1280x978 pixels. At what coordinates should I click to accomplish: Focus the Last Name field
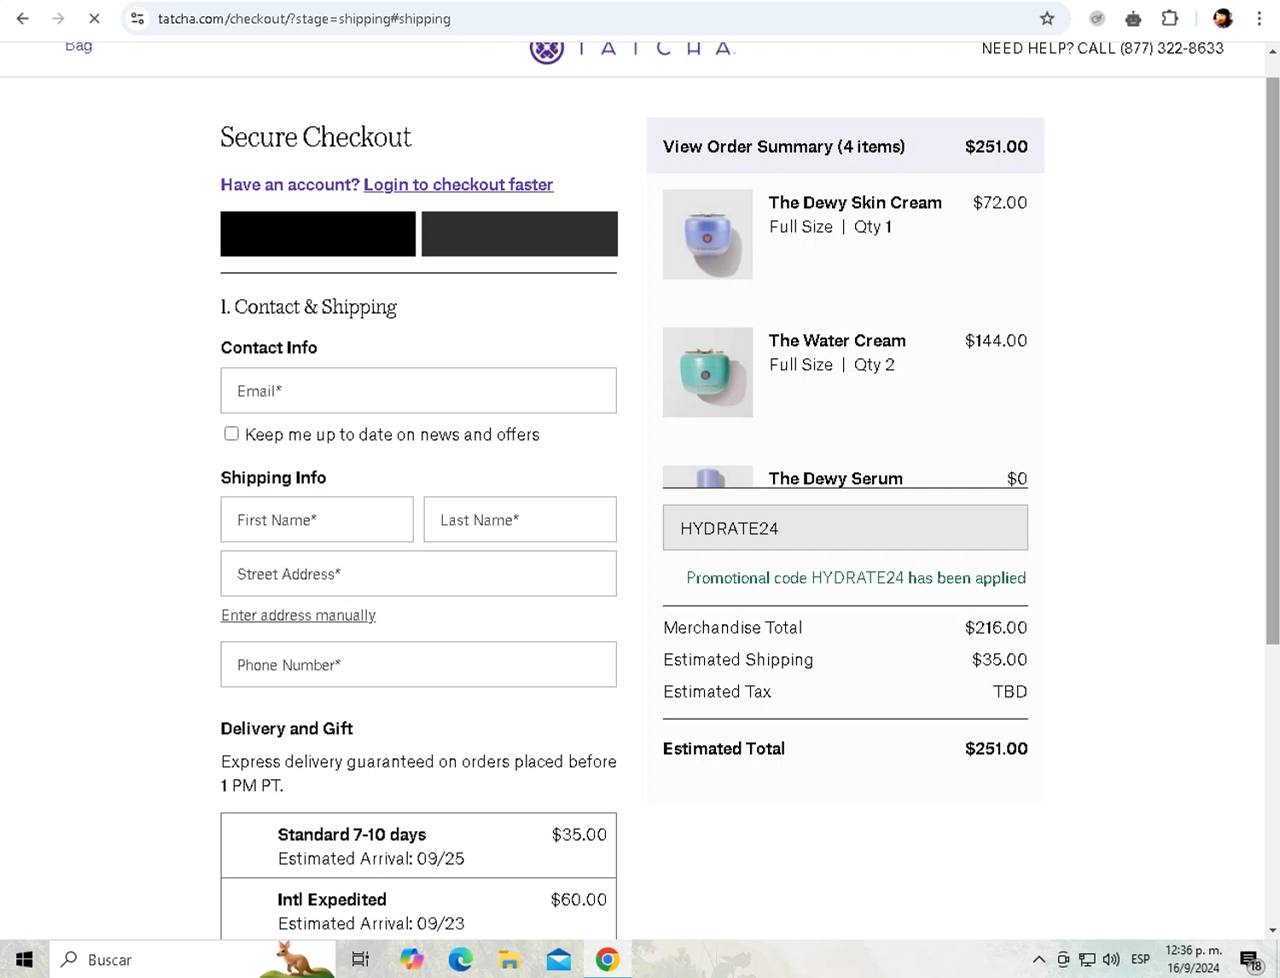point(520,519)
